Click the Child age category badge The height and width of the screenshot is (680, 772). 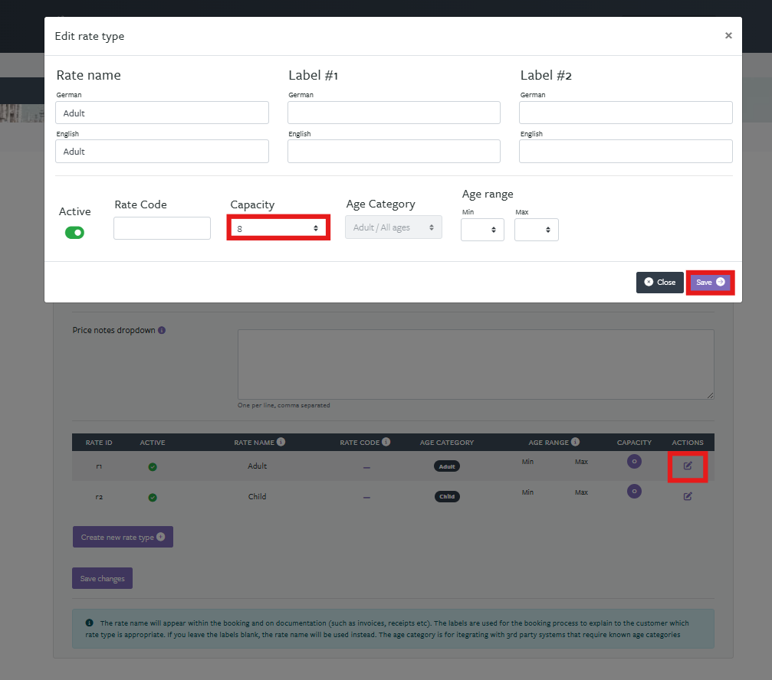tap(446, 497)
